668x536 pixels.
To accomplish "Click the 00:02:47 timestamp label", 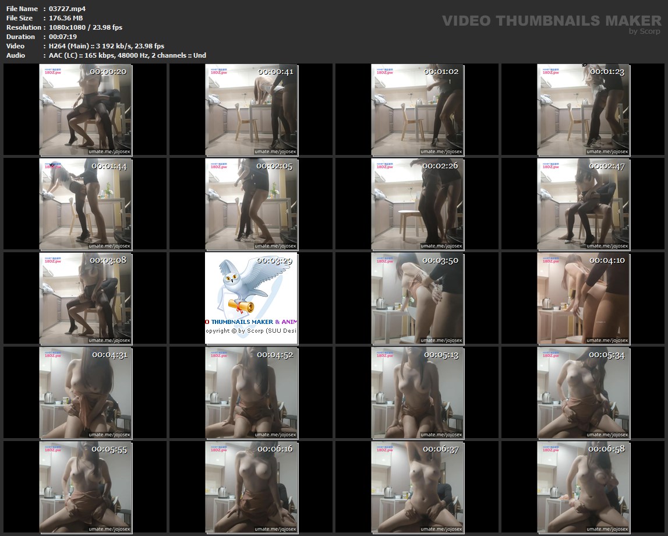I will point(606,166).
